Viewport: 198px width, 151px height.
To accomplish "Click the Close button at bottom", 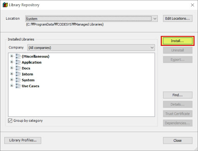I will pyautogui.click(x=178, y=141).
